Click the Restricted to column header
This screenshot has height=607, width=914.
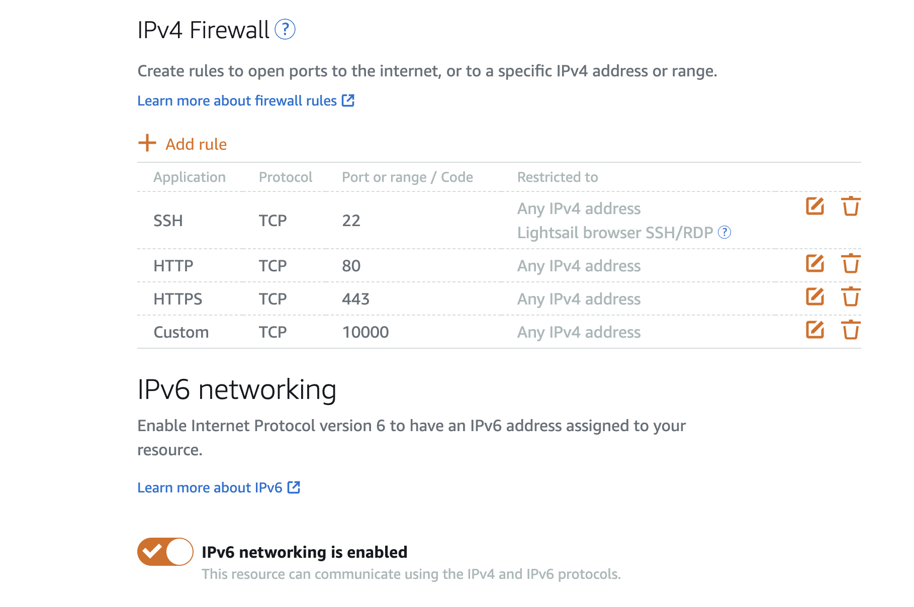pos(558,177)
